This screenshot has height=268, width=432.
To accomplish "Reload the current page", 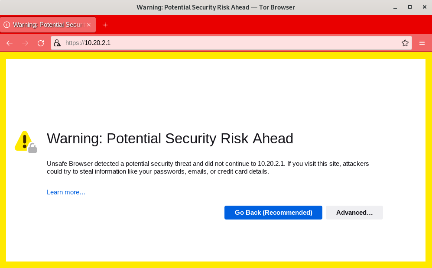I will tap(41, 43).
